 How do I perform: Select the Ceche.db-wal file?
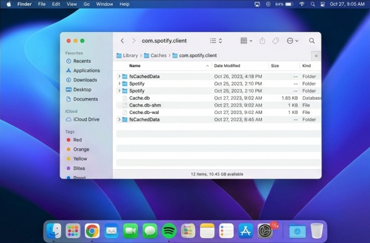[x=219, y=112]
